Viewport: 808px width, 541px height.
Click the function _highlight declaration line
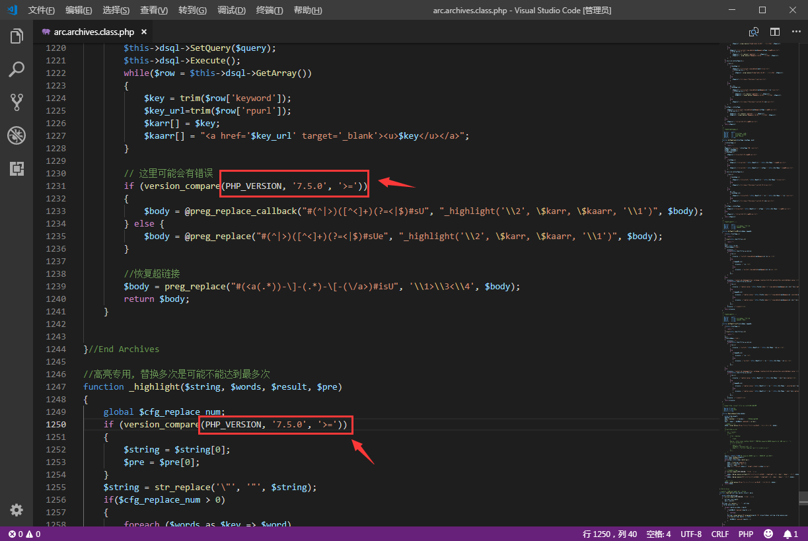(213, 386)
